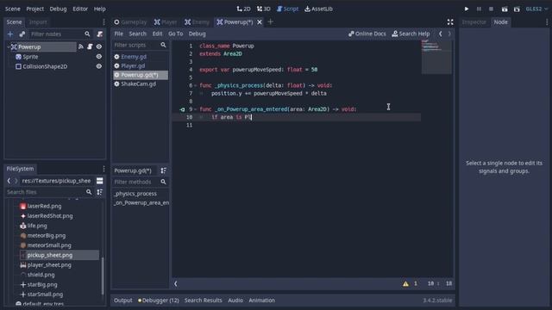The image size is (552, 310).
Task: Add a new node with plus icon
Action: tap(10, 34)
